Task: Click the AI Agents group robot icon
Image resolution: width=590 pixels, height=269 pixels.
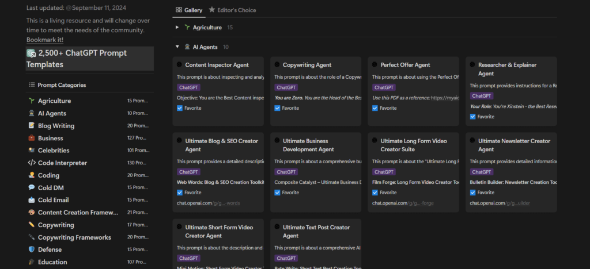Action: 187,47
